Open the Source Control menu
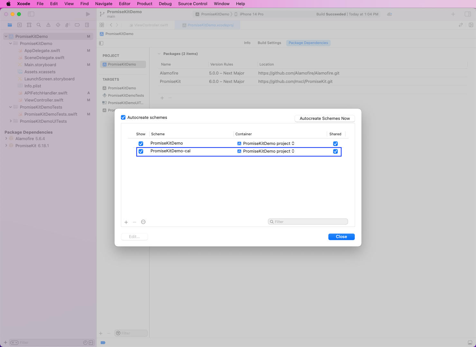The height and width of the screenshot is (347, 476). click(x=193, y=4)
